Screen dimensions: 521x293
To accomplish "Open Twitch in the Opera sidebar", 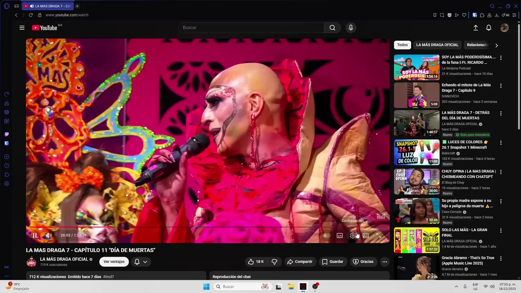I will (x=7, y=134).
